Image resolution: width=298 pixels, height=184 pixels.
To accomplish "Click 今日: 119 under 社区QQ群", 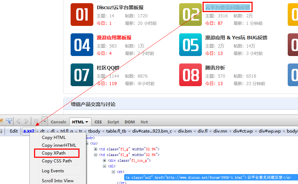I will tap(107, 84).
